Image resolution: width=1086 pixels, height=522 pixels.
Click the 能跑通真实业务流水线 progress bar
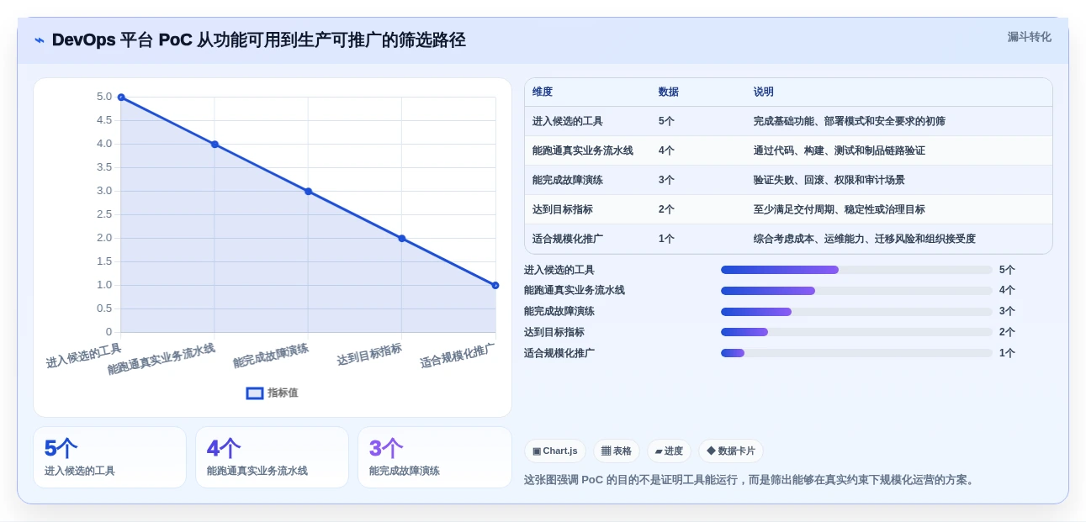[856, 291]
